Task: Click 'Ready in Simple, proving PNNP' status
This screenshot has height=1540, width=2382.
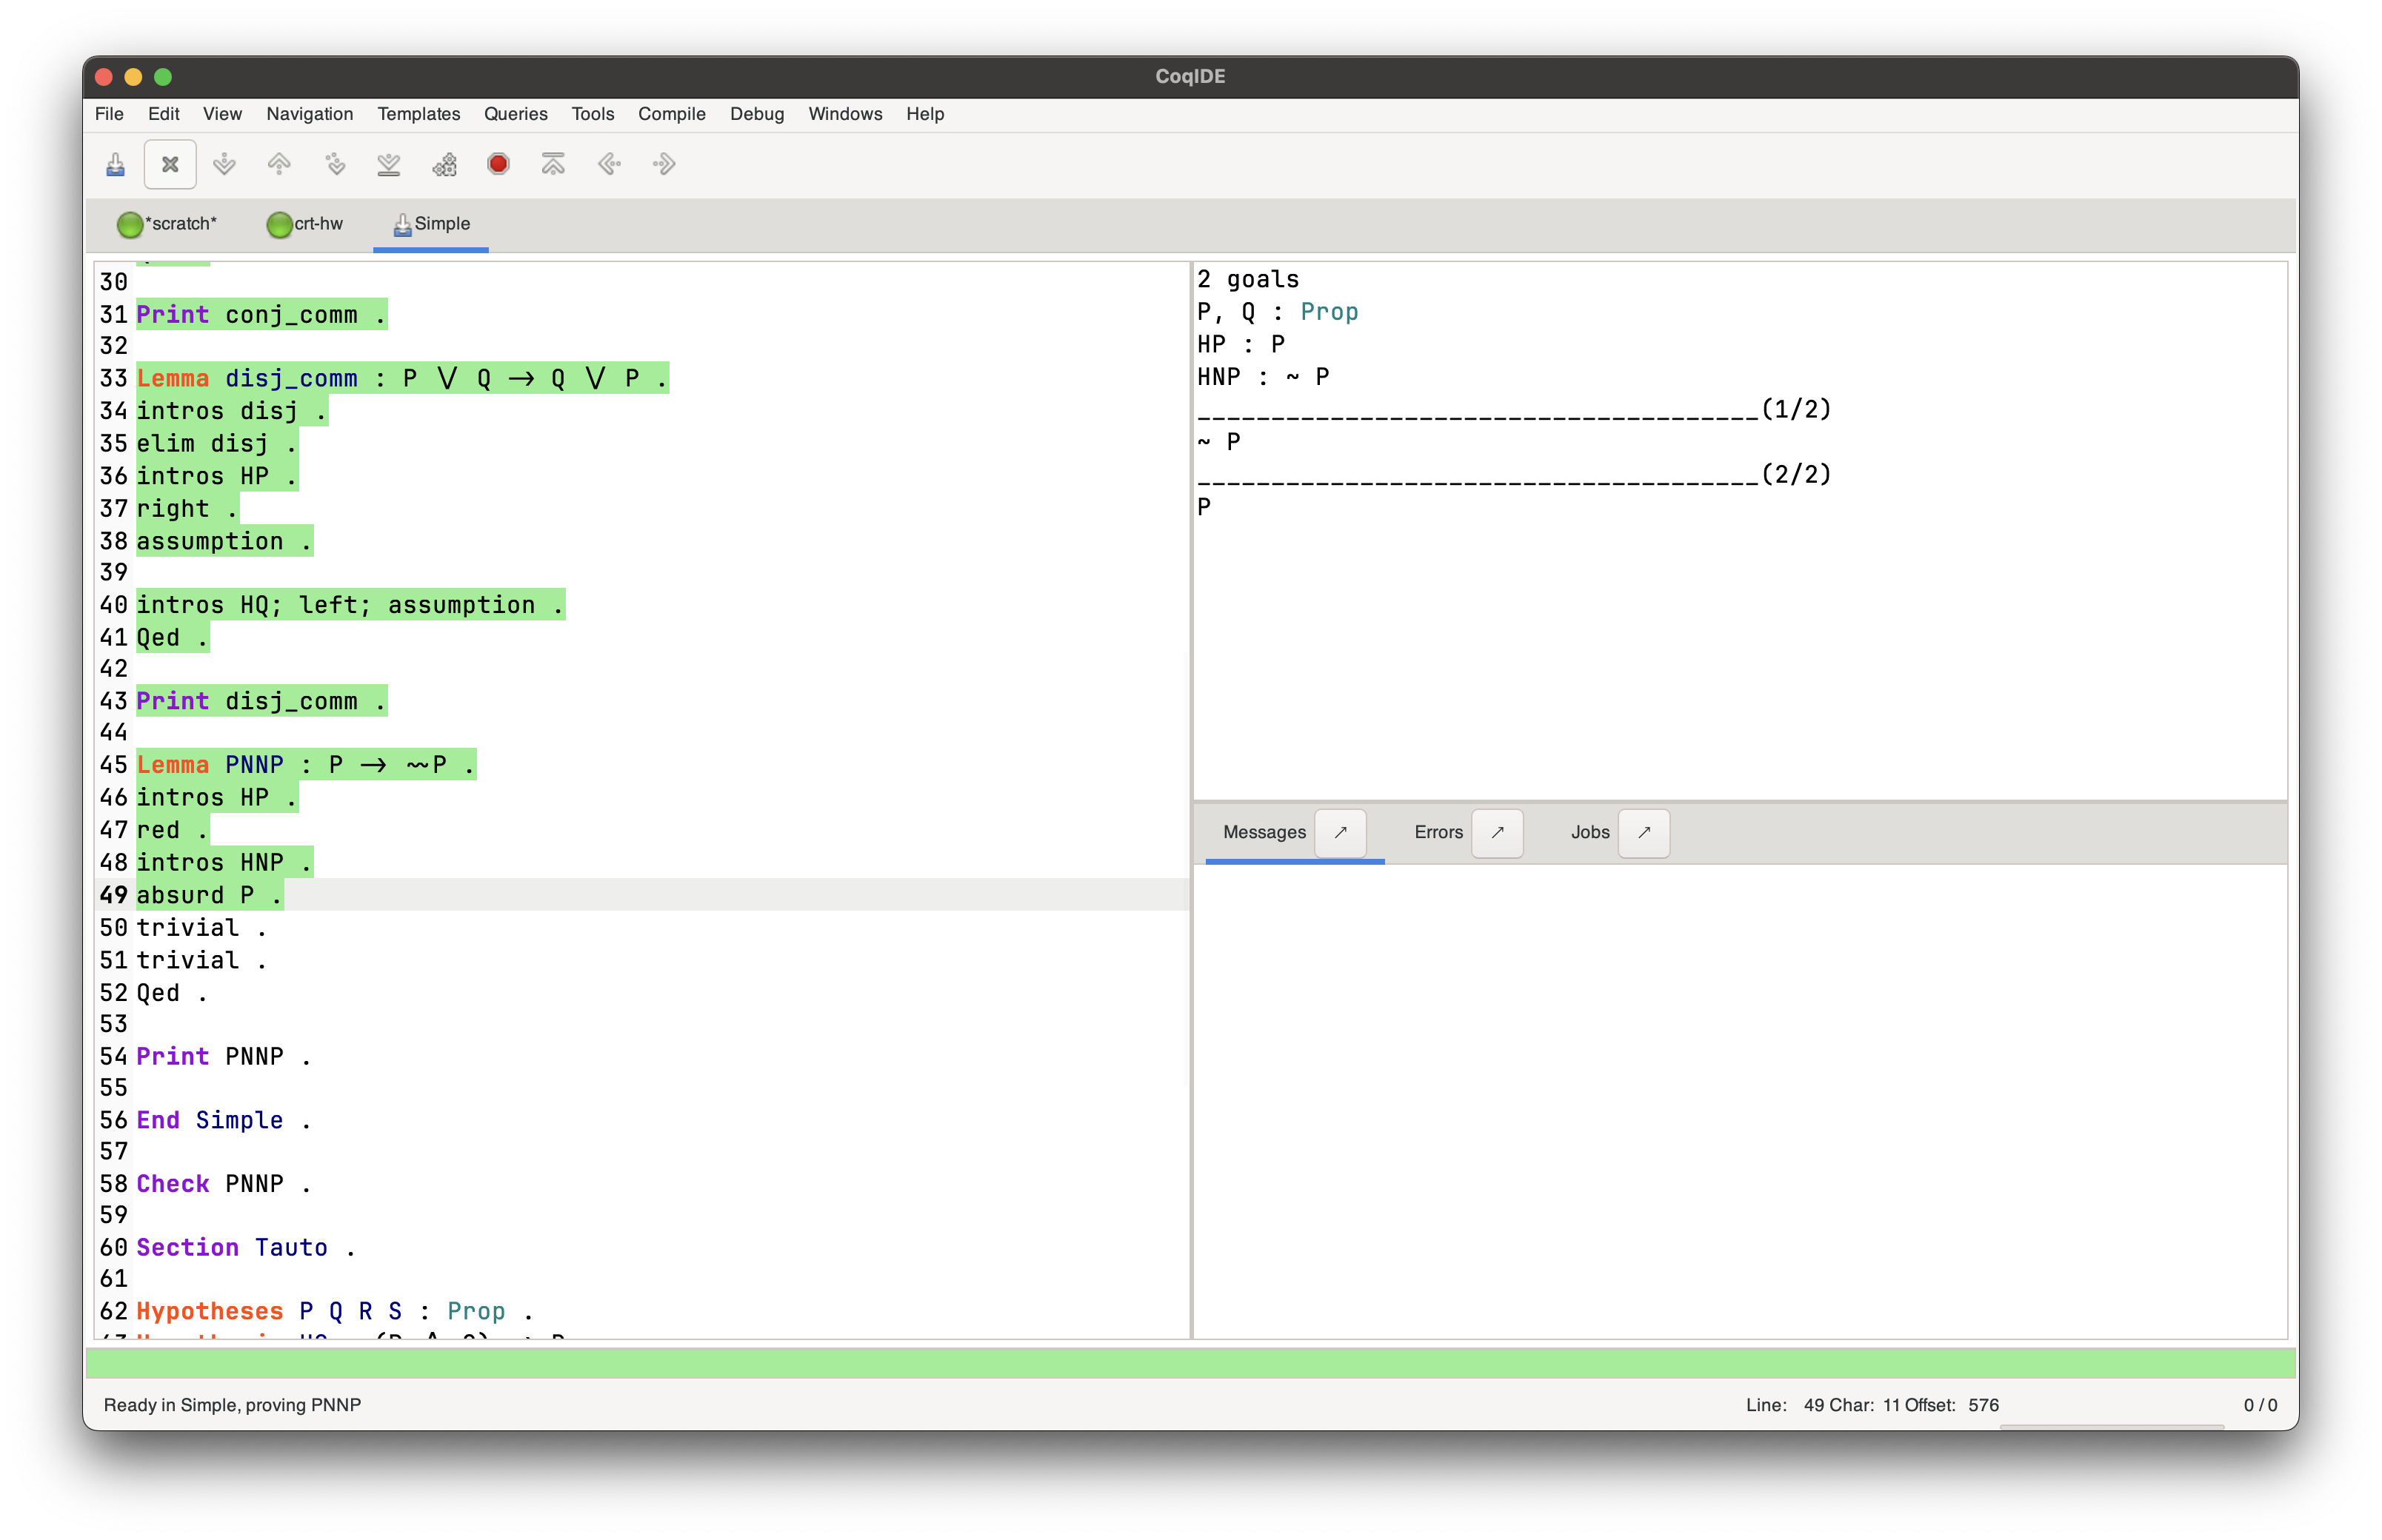Action: coord(232,1405)
